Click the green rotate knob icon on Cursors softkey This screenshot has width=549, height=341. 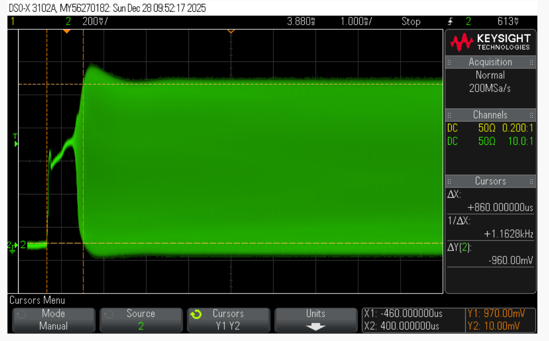point(196,314)
